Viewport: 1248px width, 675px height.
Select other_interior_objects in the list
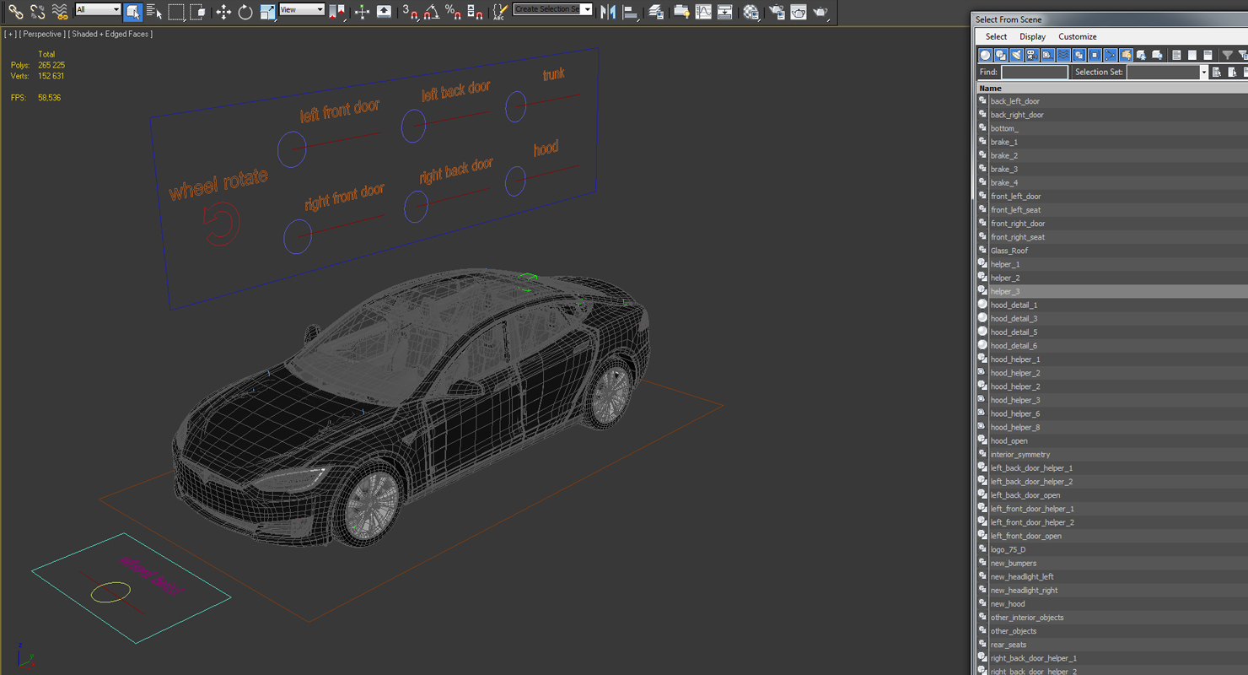[x=1112, y=618]
